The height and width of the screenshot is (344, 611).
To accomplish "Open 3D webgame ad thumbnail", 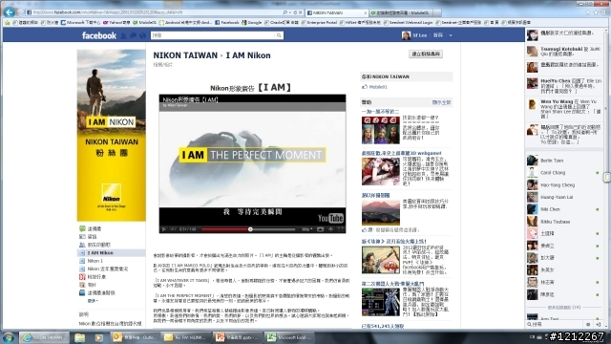I will 380,172.
